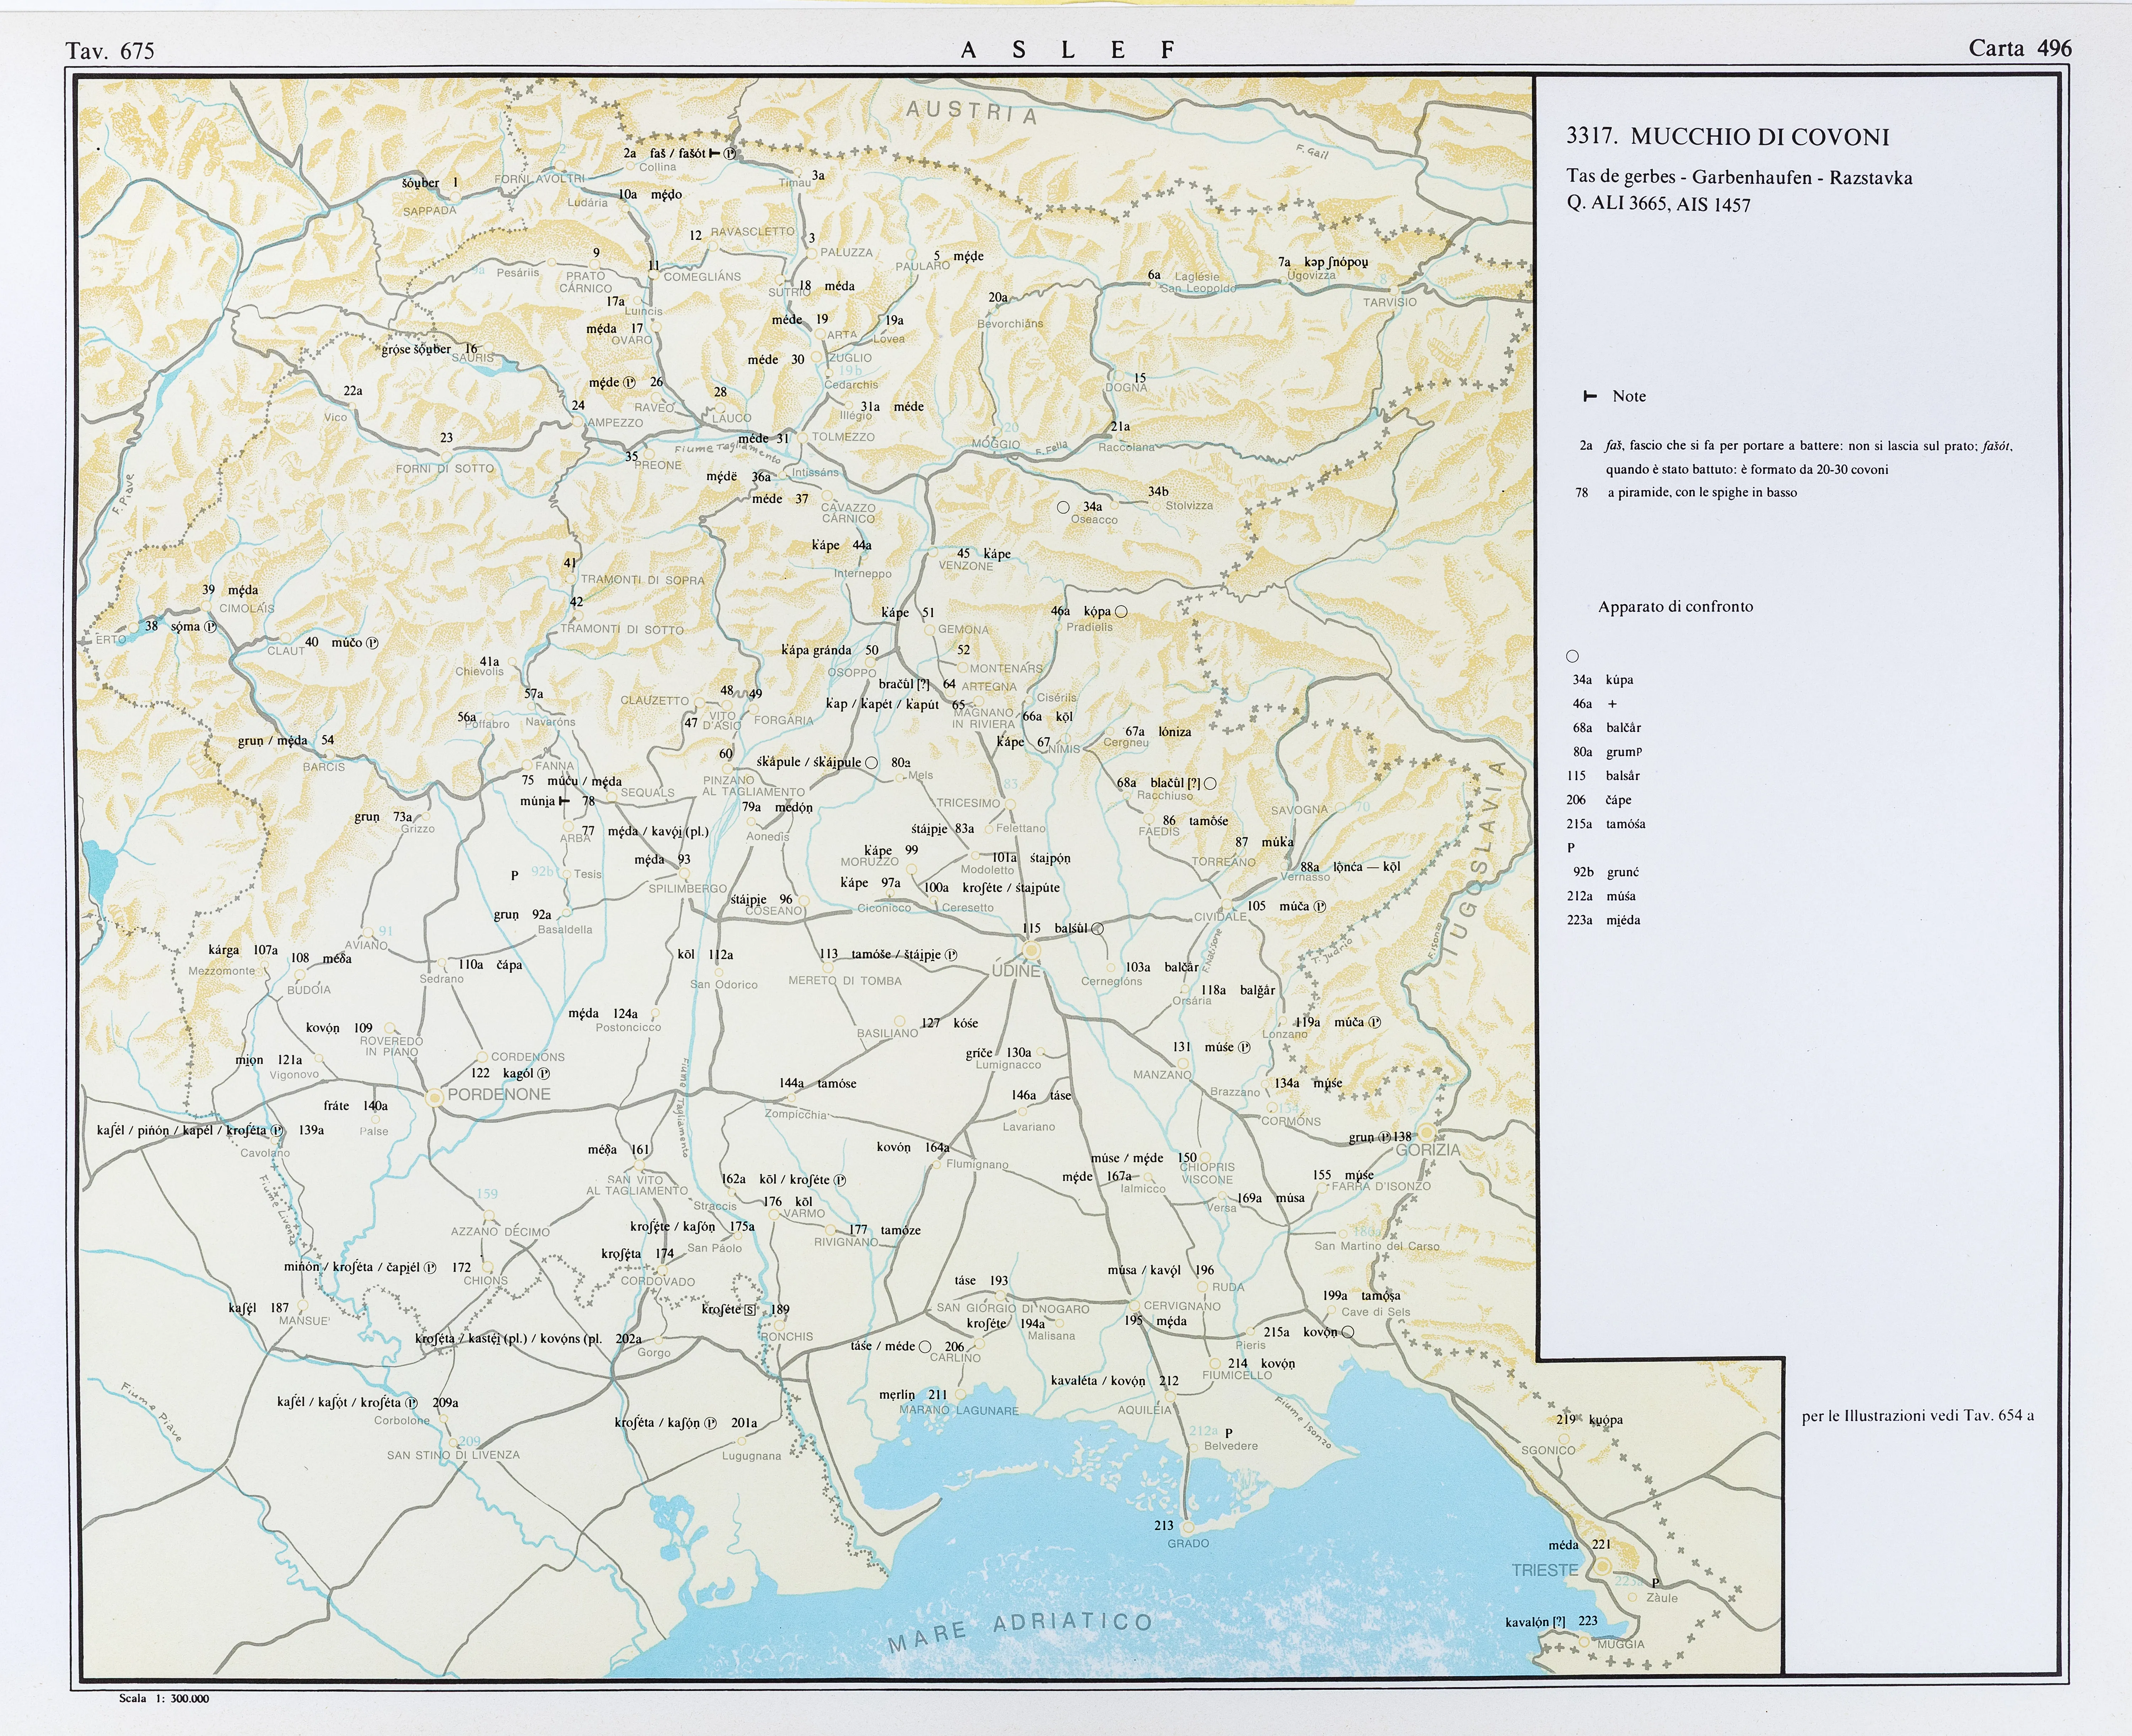This screenshot has height=1736, width=2132.
Task: Click the circle symbol under Apparato di confronto
Action: (1572, 656)
